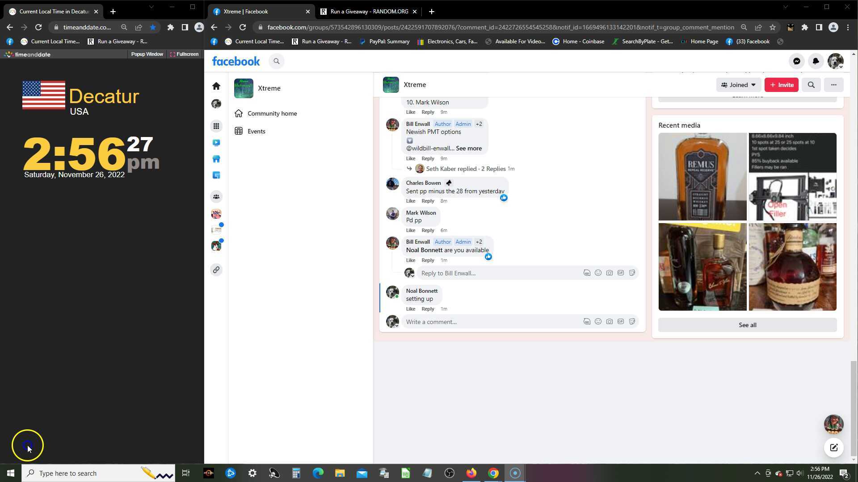Open the Remus whiskey bottle thumbnail
Viewport: 858px width, 482px height.
point(702,176)
